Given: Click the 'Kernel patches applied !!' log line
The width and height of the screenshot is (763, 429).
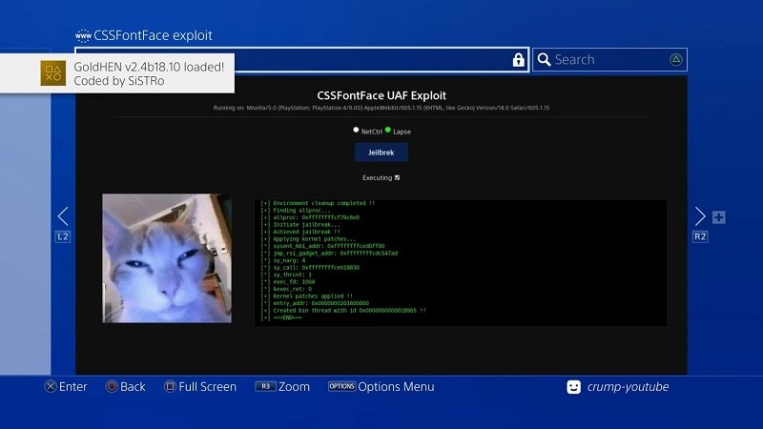Looking at the screenshot, I should (306, 296).
